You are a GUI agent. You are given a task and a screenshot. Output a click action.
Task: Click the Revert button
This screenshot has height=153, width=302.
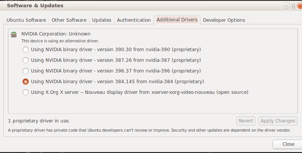pos(246,121)
